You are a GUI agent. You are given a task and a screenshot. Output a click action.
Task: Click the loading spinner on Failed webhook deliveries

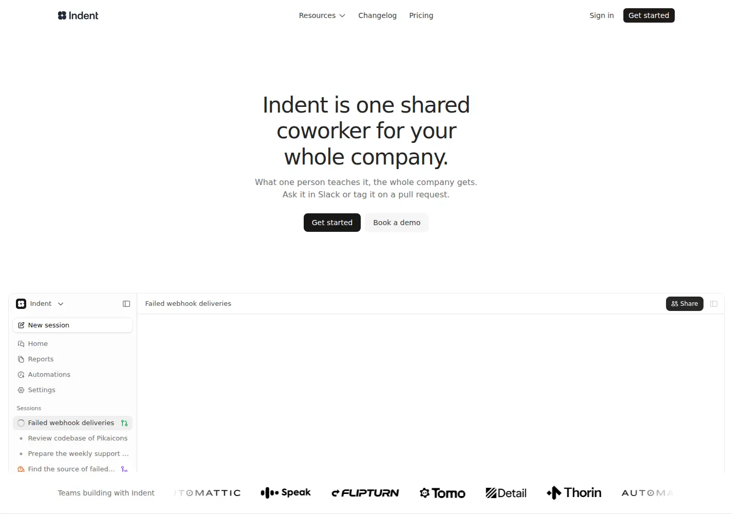21,423
